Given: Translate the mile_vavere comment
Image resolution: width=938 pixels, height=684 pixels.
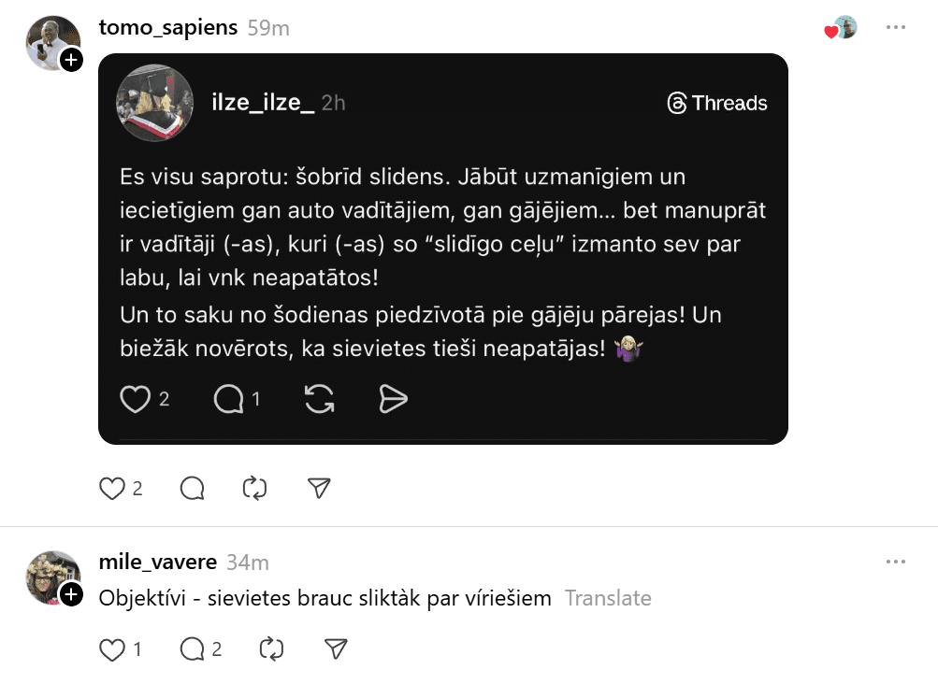Looking at the screenshot, I should (608, 598).
